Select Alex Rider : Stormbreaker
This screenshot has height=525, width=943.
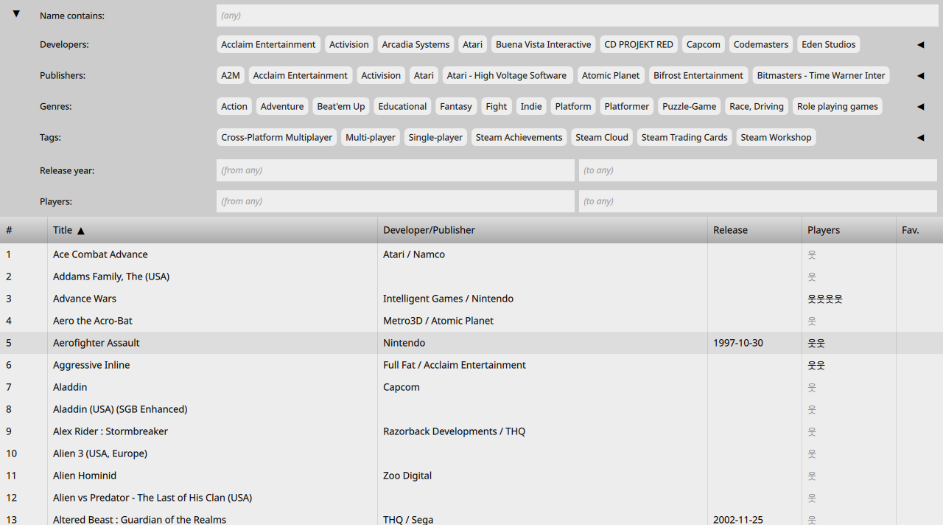click(x=471, y=431)
